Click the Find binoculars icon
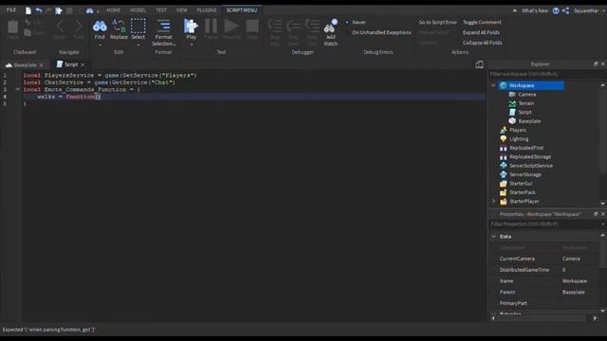607x341 pixels. click(100, 27)
